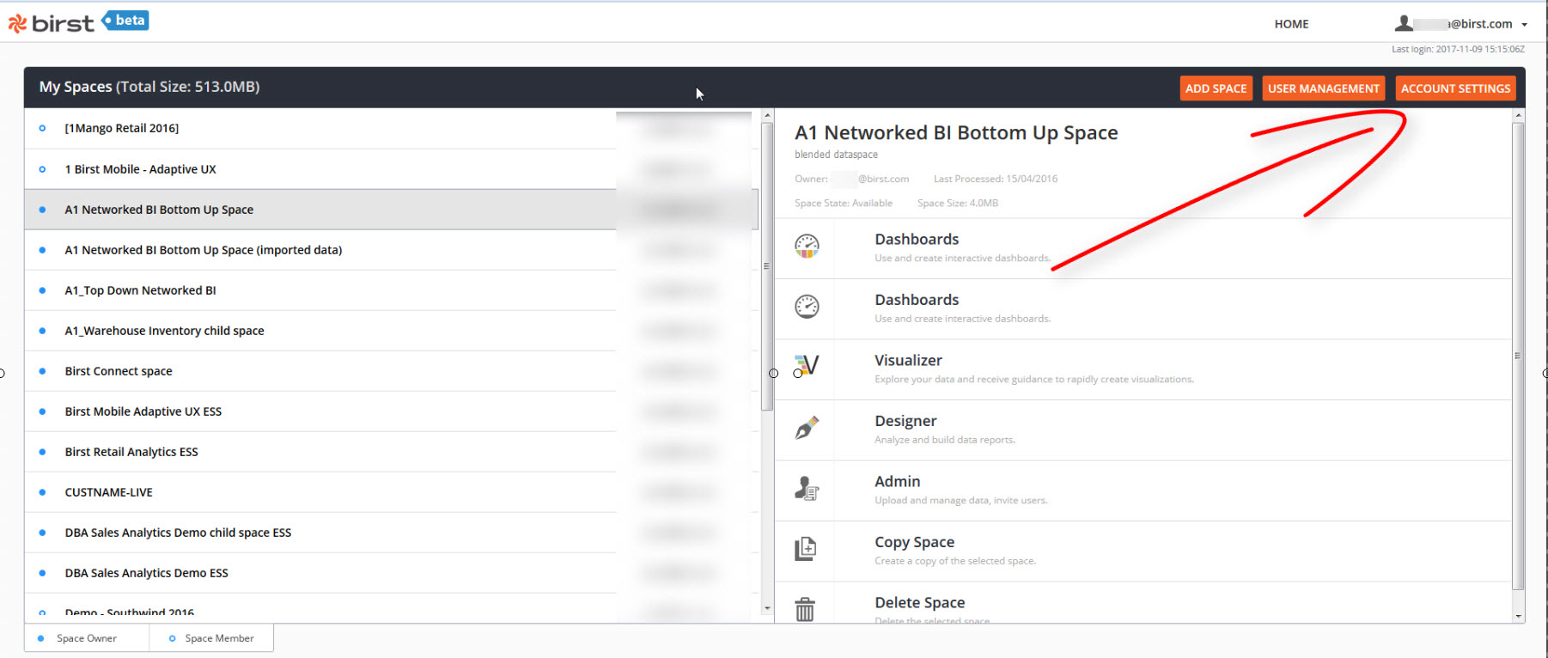Open USER MANAGEMENT
The image size is (1548, 658).
click(1323, 88)
